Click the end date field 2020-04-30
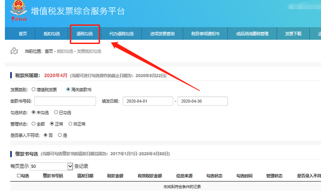The width and height of the screenshot is (321, 191). pyautogui.click(x=202, y=101)
